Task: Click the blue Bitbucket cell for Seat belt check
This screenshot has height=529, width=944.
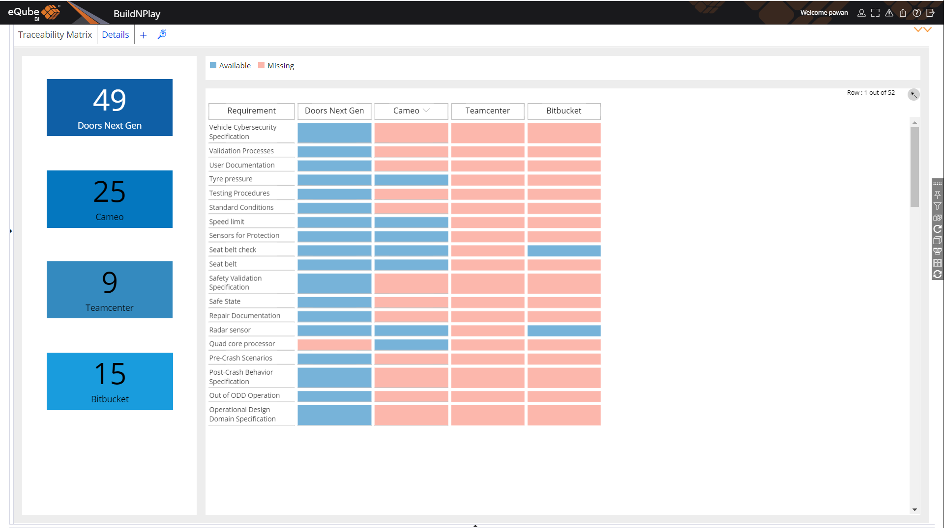Action: point(564,251)
